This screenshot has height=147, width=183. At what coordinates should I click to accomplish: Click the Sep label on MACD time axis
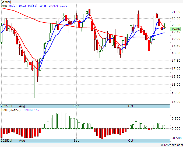point(76,141)
